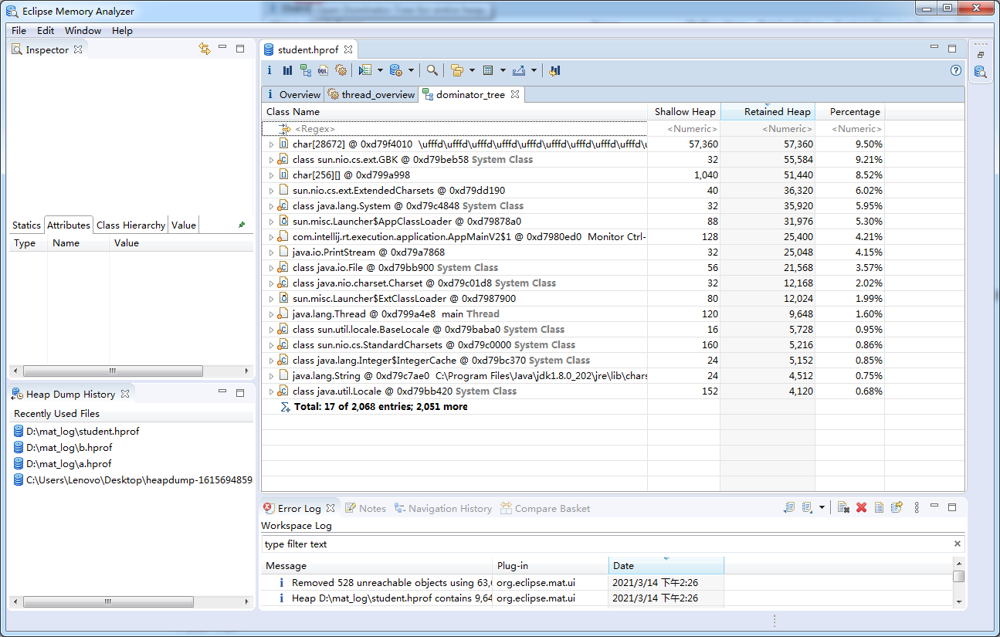This screenshot has width=1000, height=637.
Task: Open the Reports dropdown arrow
Action: click(381, 70)
